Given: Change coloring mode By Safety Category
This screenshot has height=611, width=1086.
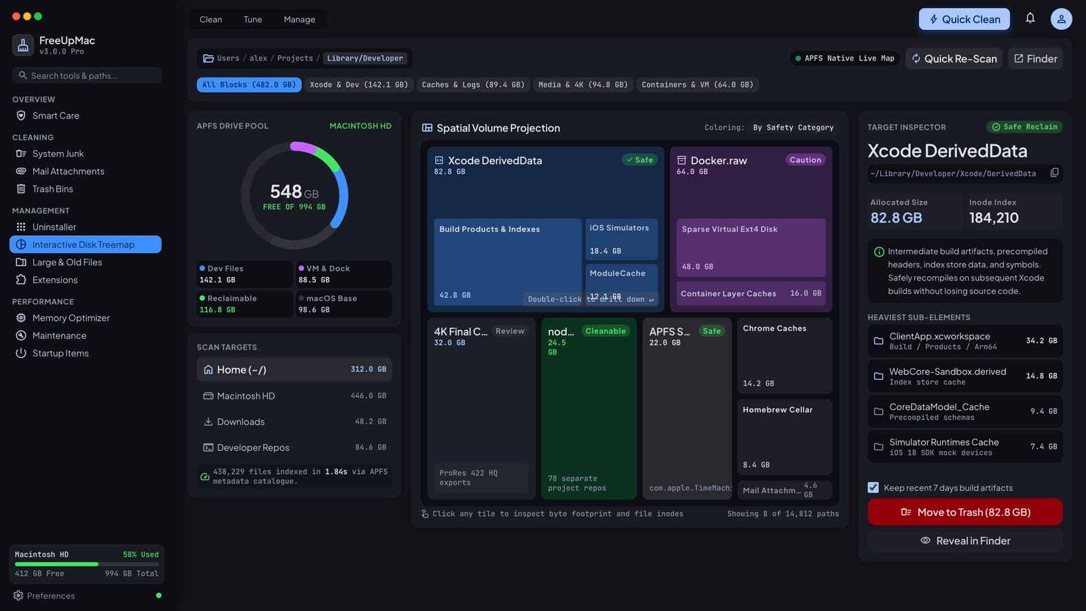Looking at the screenshot, I should 793,128.
